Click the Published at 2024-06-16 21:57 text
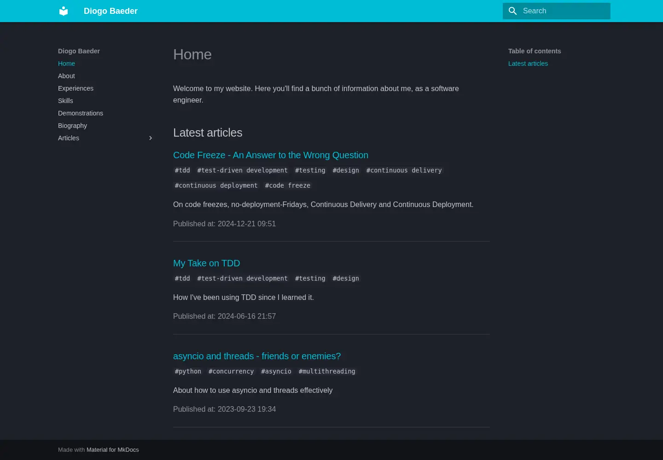The image size is (663, 460). click(224, 316)
